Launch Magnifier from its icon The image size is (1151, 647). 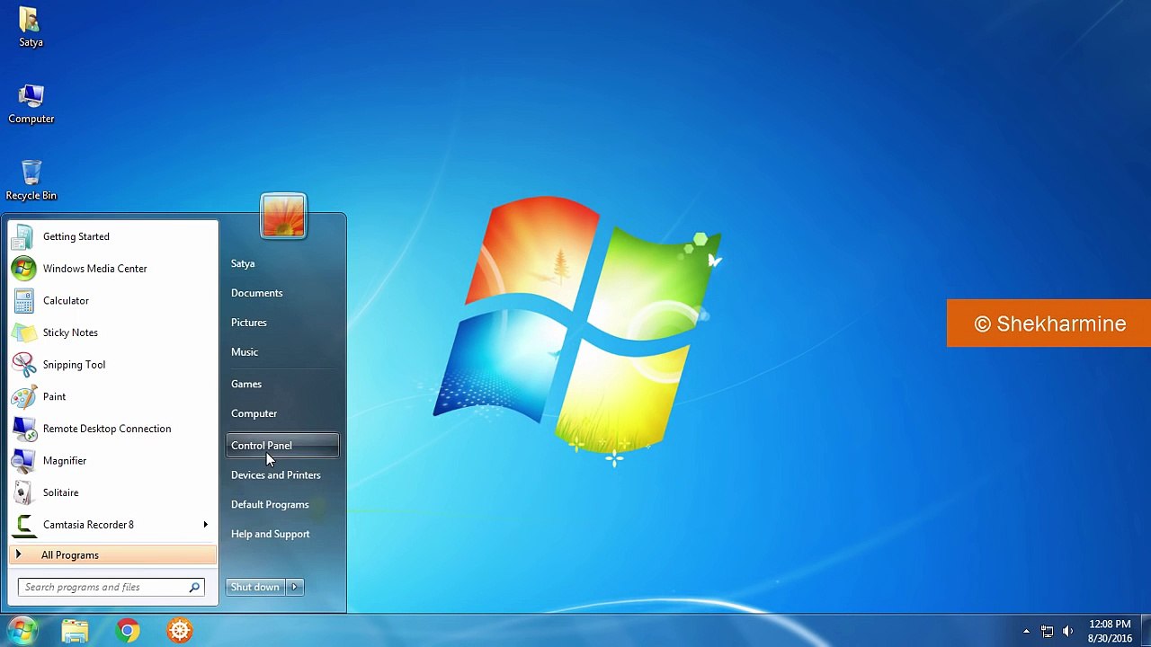[x=23, y=461]
